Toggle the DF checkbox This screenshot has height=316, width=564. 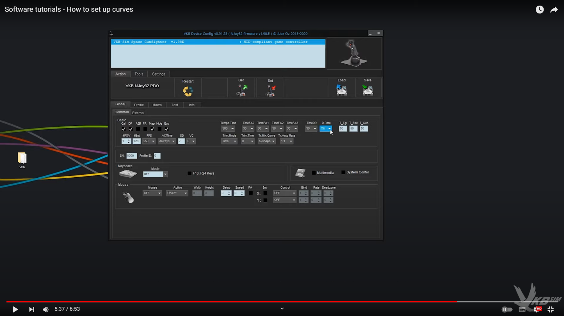[131, 129]
